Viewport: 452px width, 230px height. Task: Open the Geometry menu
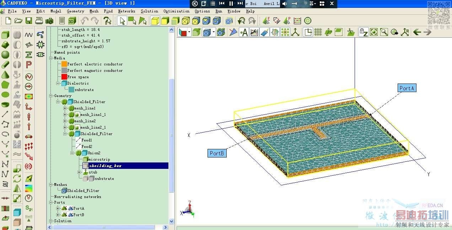point(75,11)
